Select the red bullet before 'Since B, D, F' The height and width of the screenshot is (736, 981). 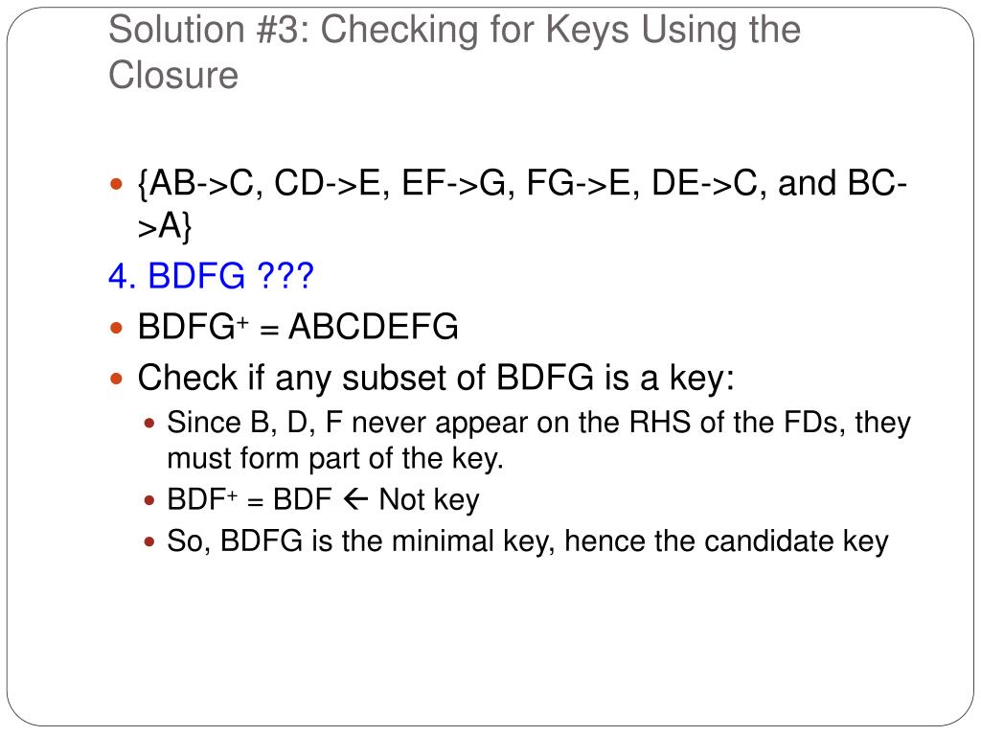(x=148, y=424)
